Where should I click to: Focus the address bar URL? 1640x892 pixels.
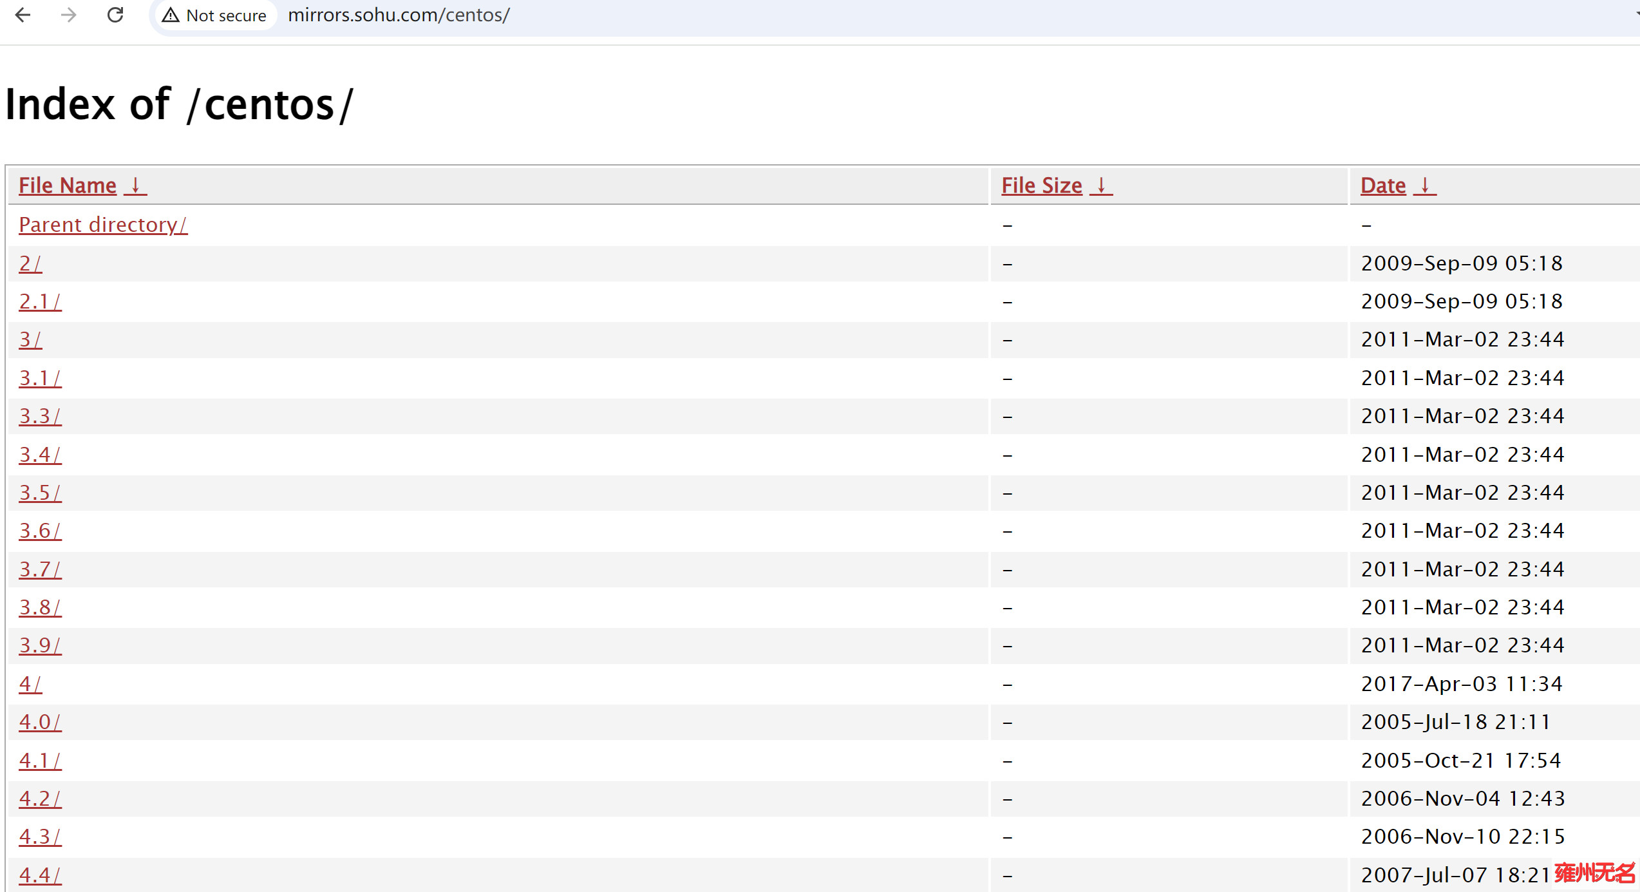point(399,15)
